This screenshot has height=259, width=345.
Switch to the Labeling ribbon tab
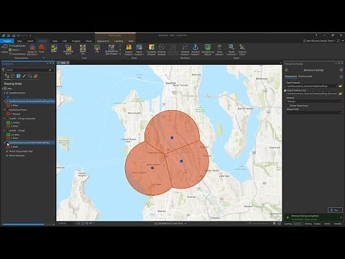119,41
